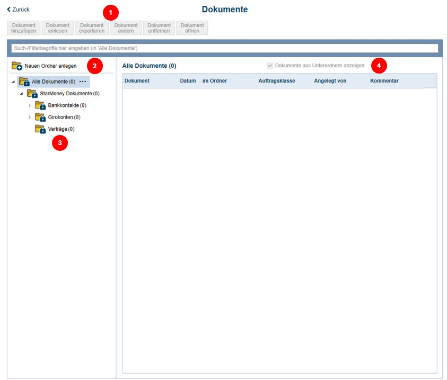447x380 pixels.
Task: Click the Verträge folder icon
Action: coord(40,129)
